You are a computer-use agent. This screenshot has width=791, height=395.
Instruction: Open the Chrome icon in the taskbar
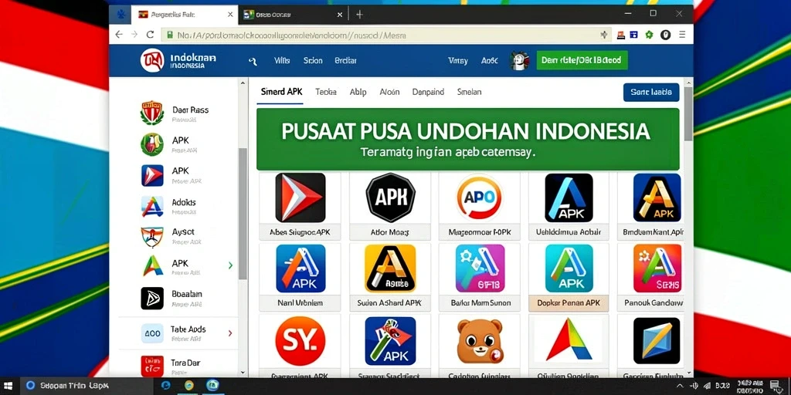click(189, 386)
